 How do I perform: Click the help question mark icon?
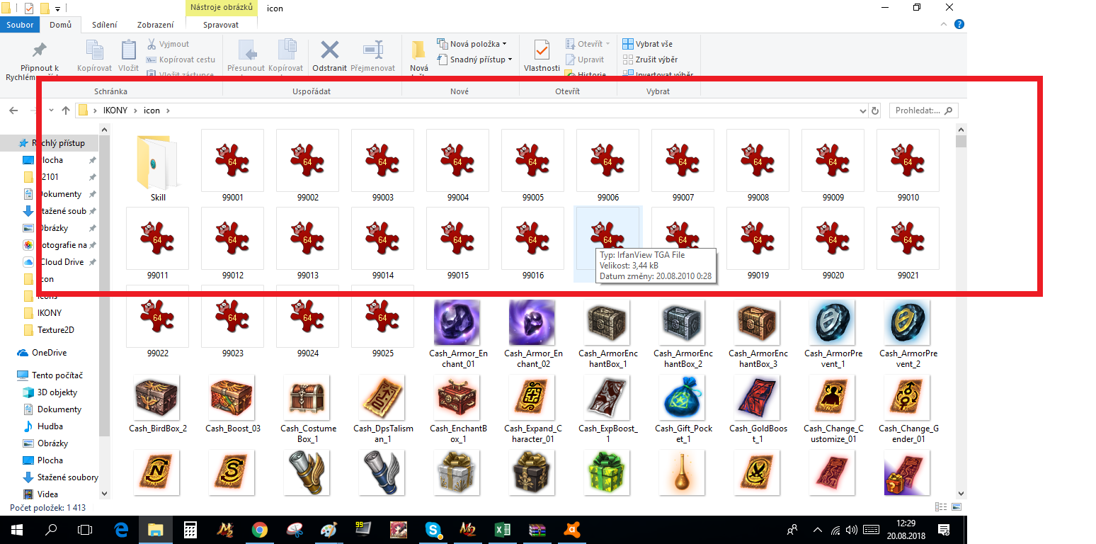[x=959, y=24]
